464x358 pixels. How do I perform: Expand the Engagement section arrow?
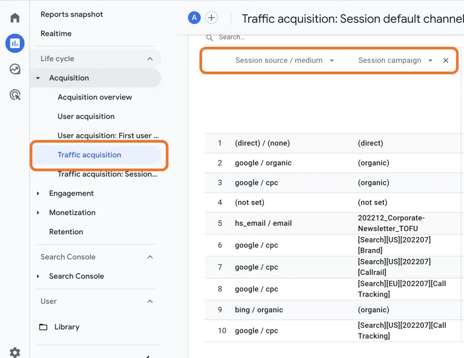click(38, 194)
